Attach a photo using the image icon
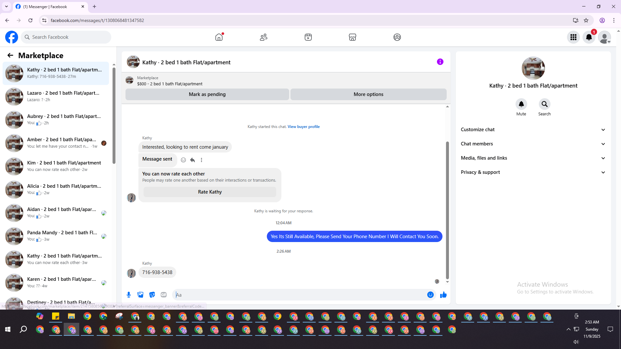Viewport: 621px width, 349px height. coord(140,295)
